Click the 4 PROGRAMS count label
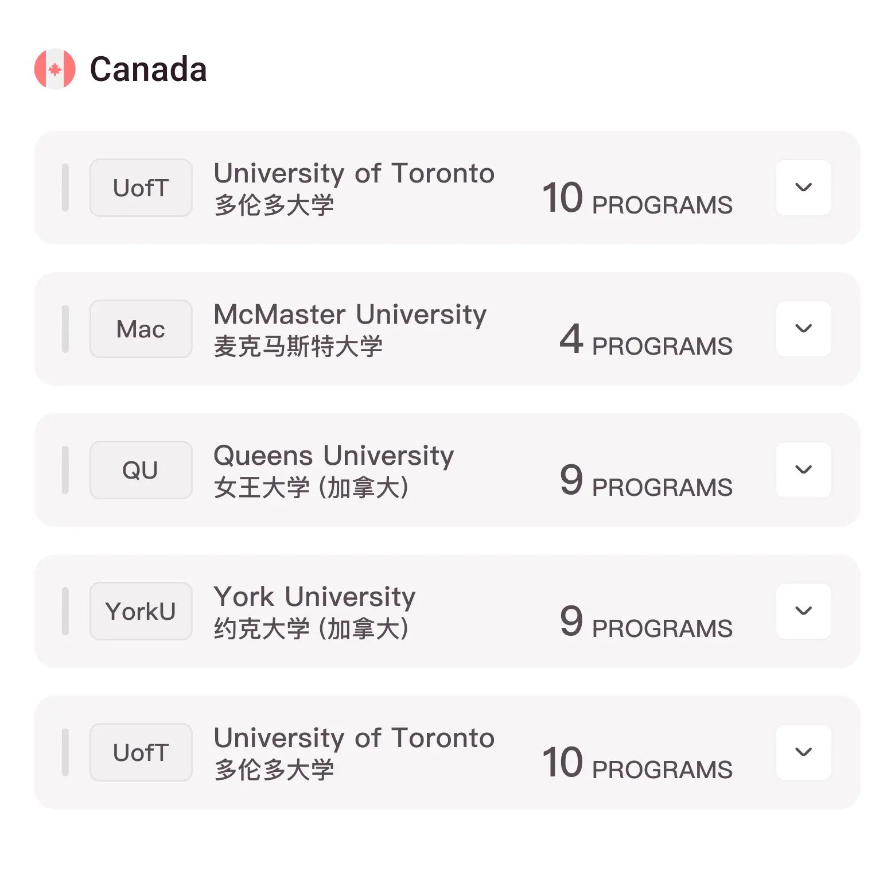This screenshot has width=895, height=878. (x=646, y=340)
